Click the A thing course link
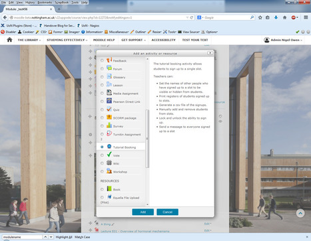311x241 pixels. tap(105, 224)
